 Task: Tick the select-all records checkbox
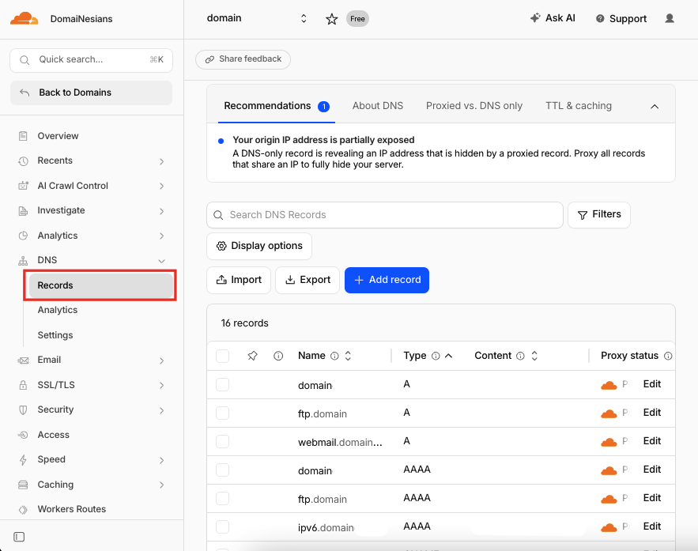click(223, 356)
